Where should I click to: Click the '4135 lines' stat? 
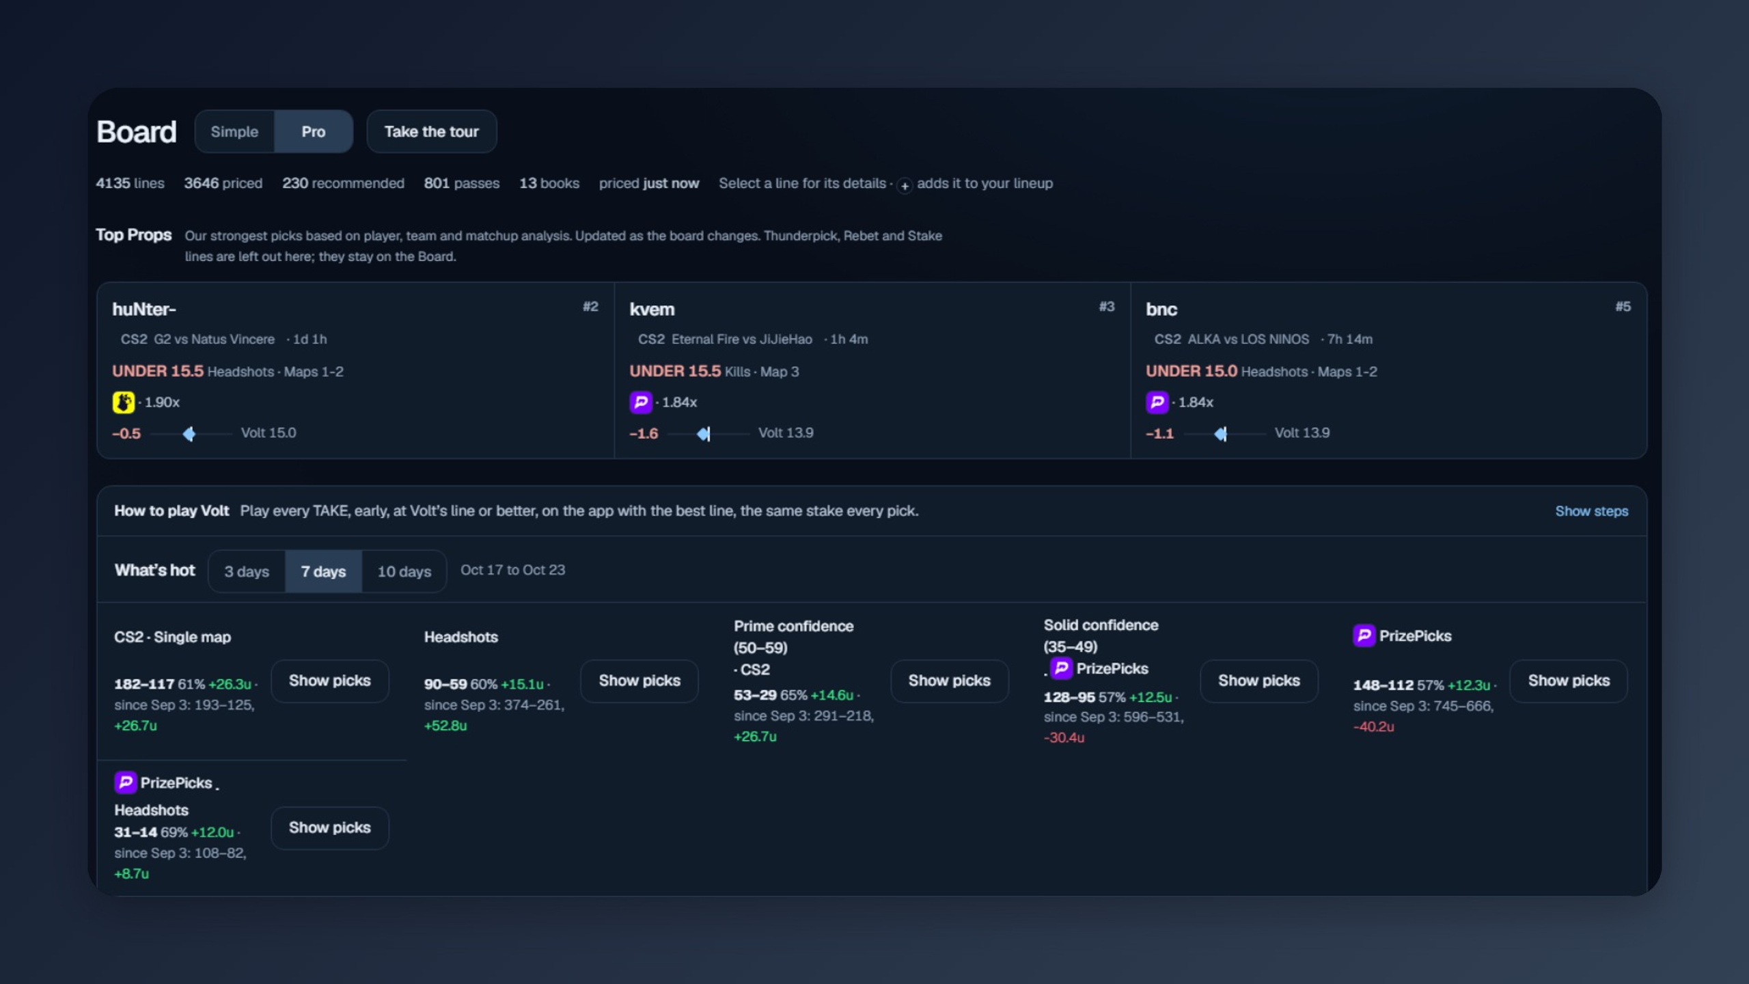click(x=130, y=183)
